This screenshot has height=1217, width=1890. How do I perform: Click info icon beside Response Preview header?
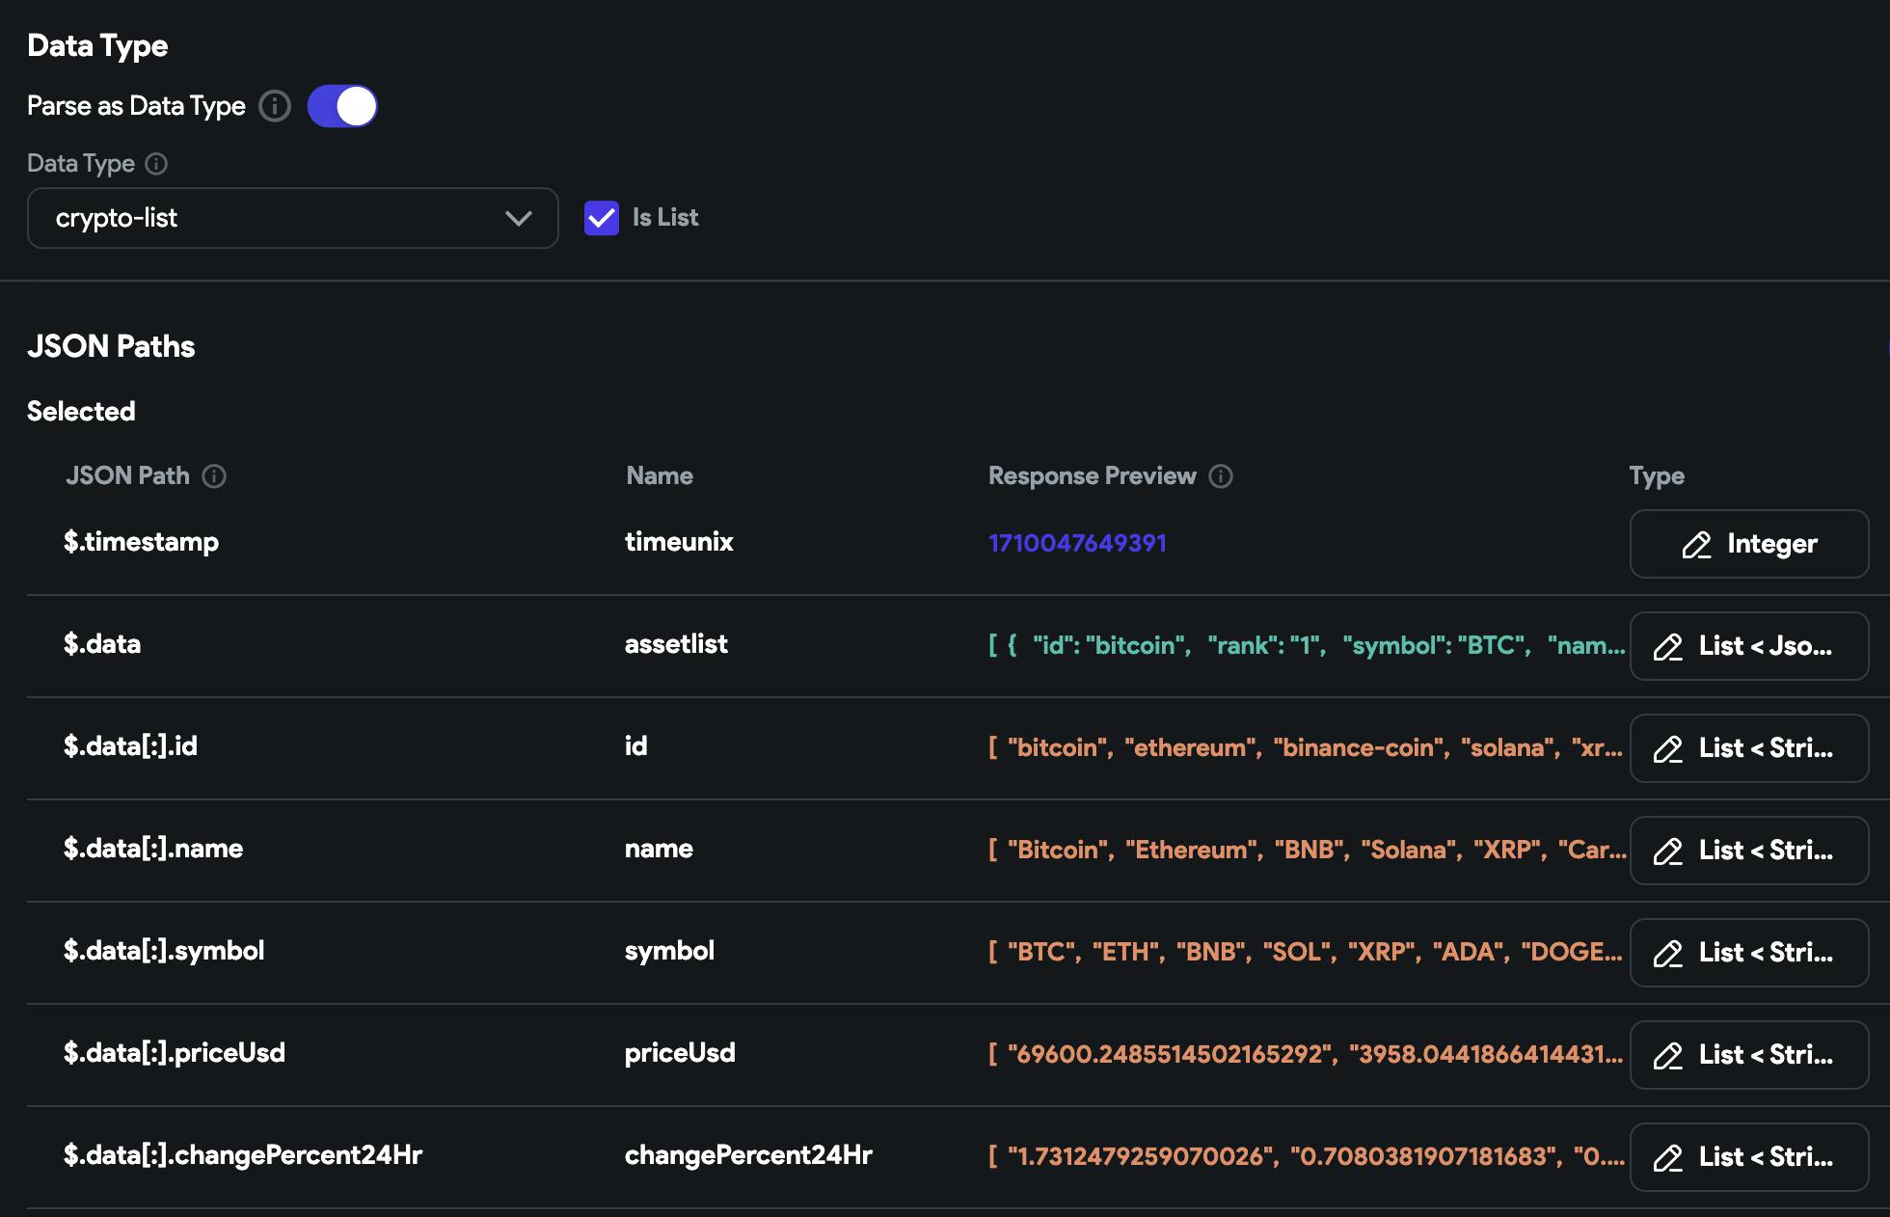1221,476
